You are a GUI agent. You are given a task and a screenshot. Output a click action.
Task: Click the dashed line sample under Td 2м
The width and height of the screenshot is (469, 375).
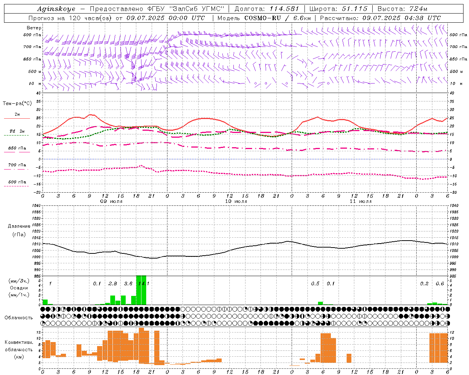(16, 135)
